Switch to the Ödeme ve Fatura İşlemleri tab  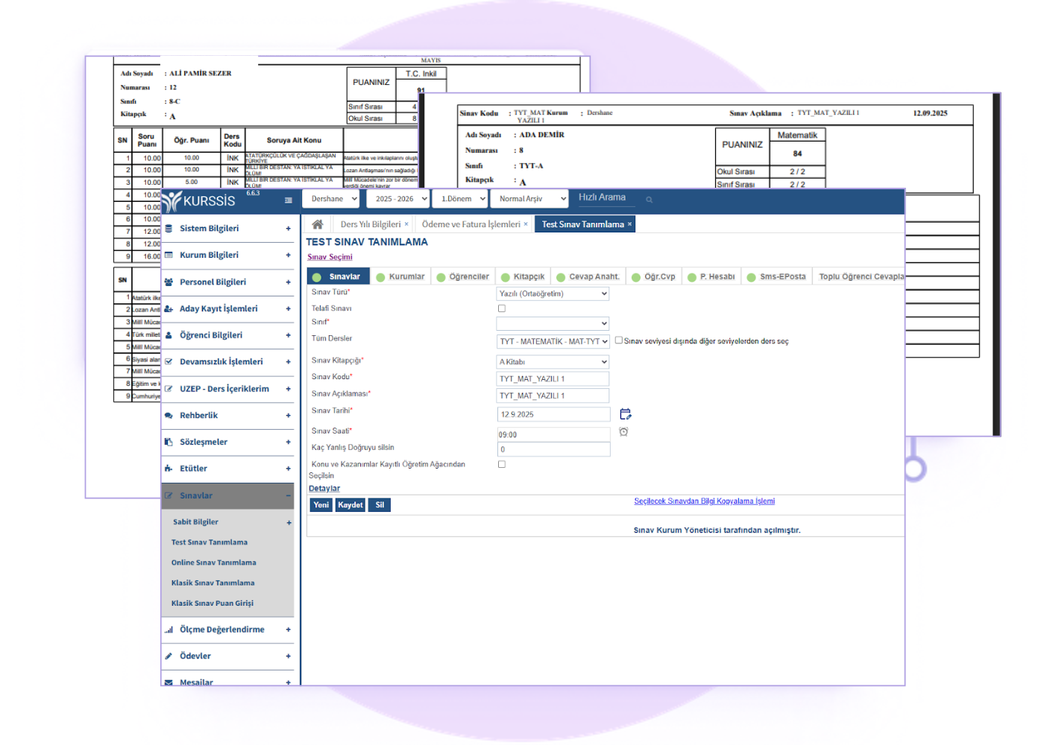coord(471,224)
